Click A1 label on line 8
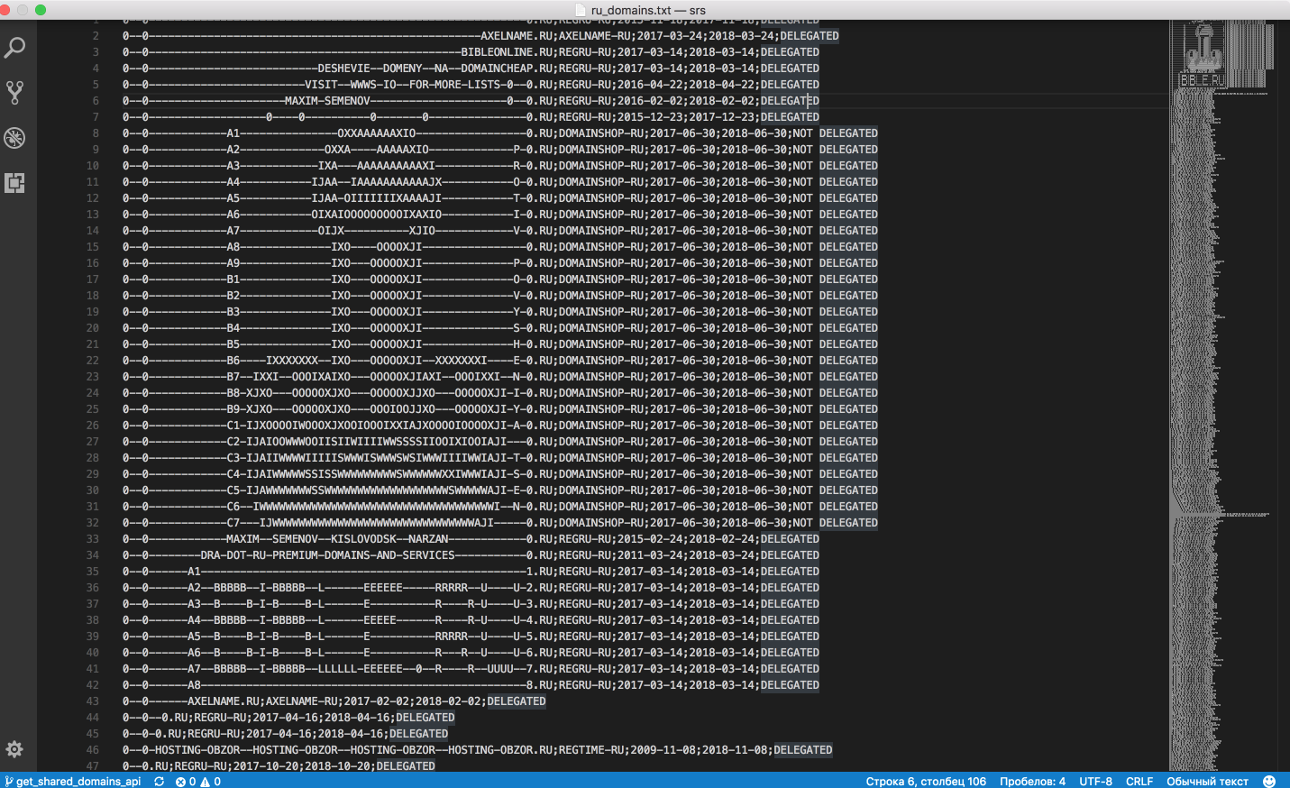This screenshot has width=1290, height=788. pos(233,133)
